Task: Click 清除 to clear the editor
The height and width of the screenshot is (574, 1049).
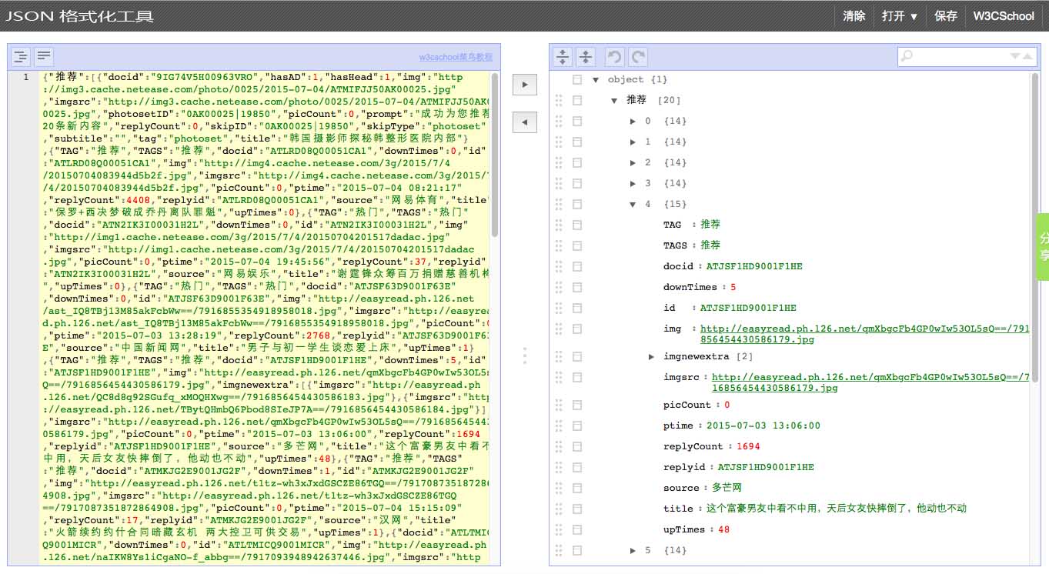Action: click(x=854, y=16)
